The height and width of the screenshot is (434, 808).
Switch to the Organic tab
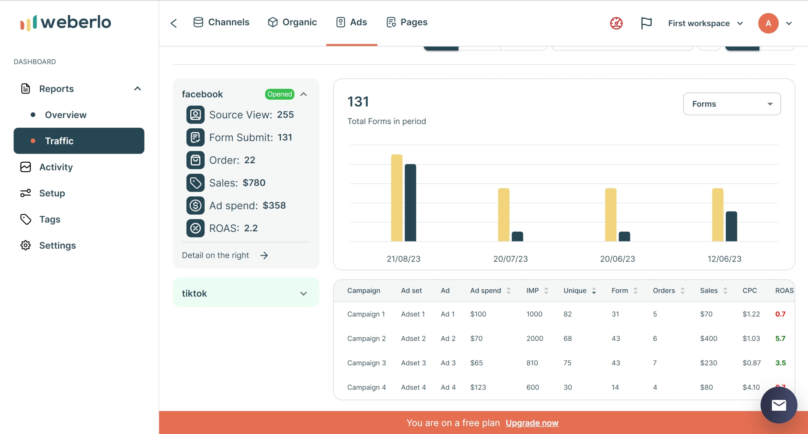pyautogui.click(x=292, y=22)
